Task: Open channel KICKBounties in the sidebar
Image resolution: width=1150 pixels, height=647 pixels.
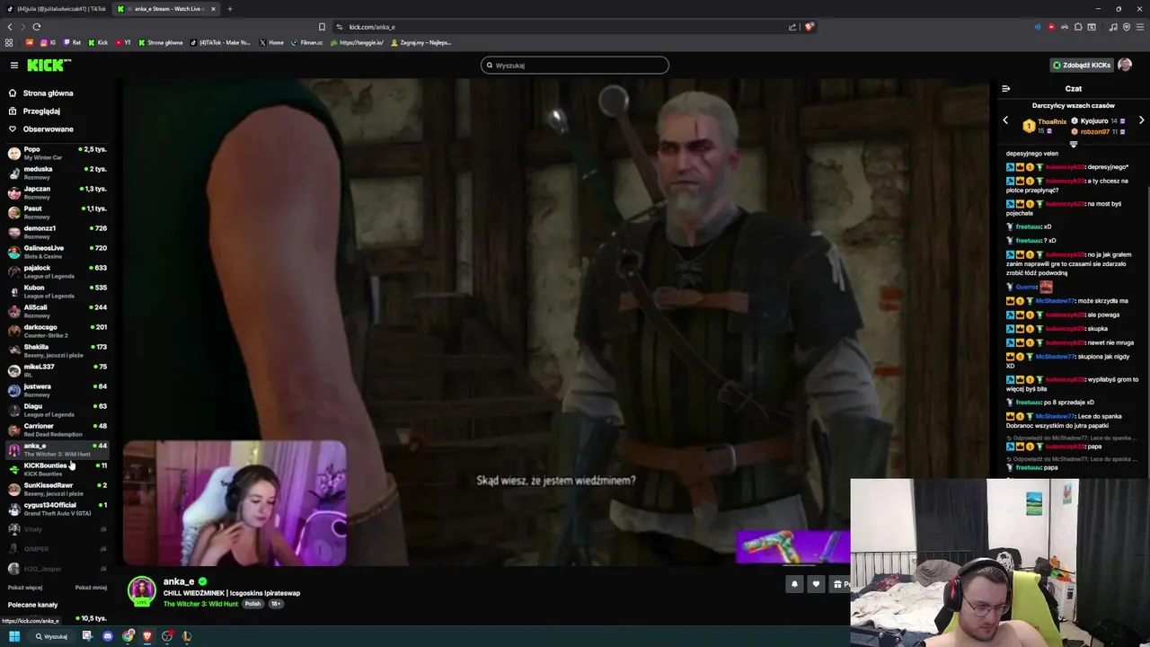Action: (56, 469)
